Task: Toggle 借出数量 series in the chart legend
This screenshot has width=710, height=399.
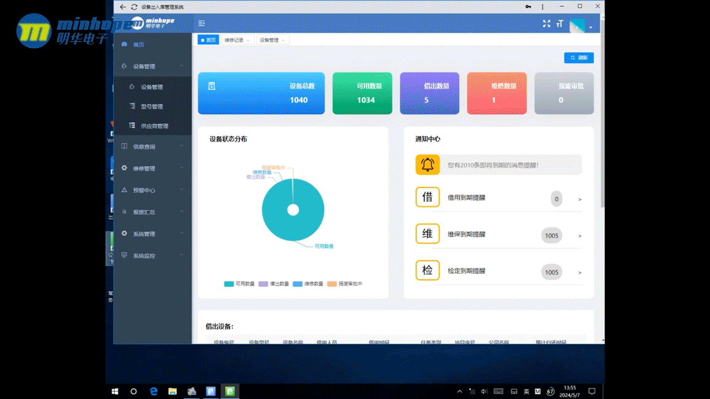Action: coord(273,284)
